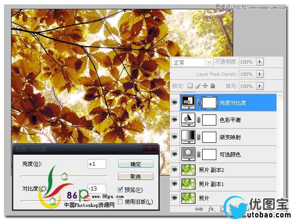Click the 照片 副本1 layer thumbnail
The width and height of the screenshot is (292, 221).
coord(188,184)
